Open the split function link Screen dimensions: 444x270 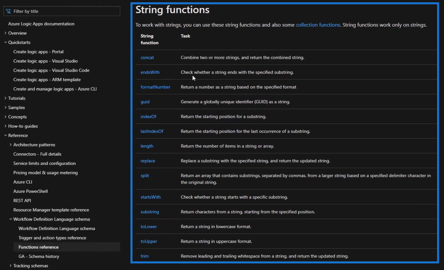(x=145, y=176)
